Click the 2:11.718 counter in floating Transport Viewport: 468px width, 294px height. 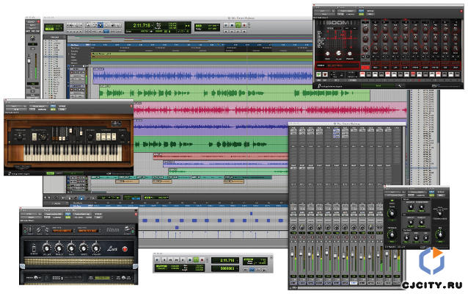click(x=226, y=260)
